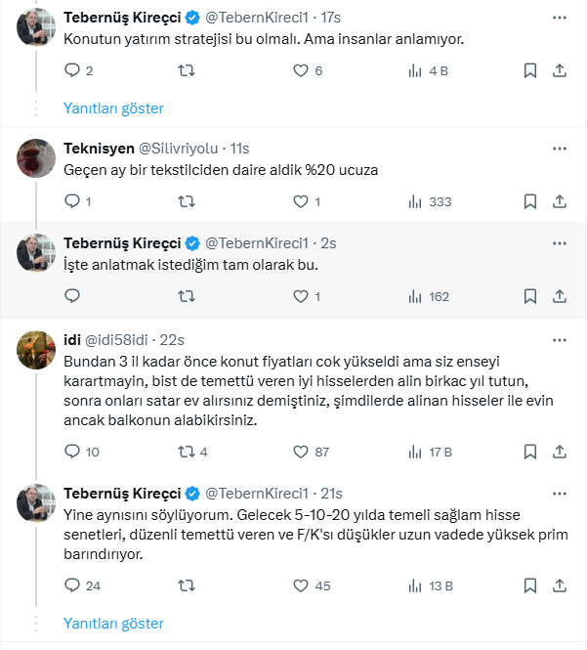Retweet idi's tweet about housing prices
The width and height of the screenshot is (587, 650).
coord(186,452)
